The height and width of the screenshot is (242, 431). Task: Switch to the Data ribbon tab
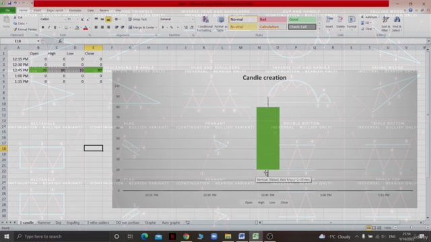click(90, 11)
